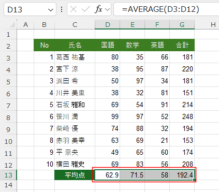Select column E header
The width and height of the screenshot is (219, 192).
(133, 25)
